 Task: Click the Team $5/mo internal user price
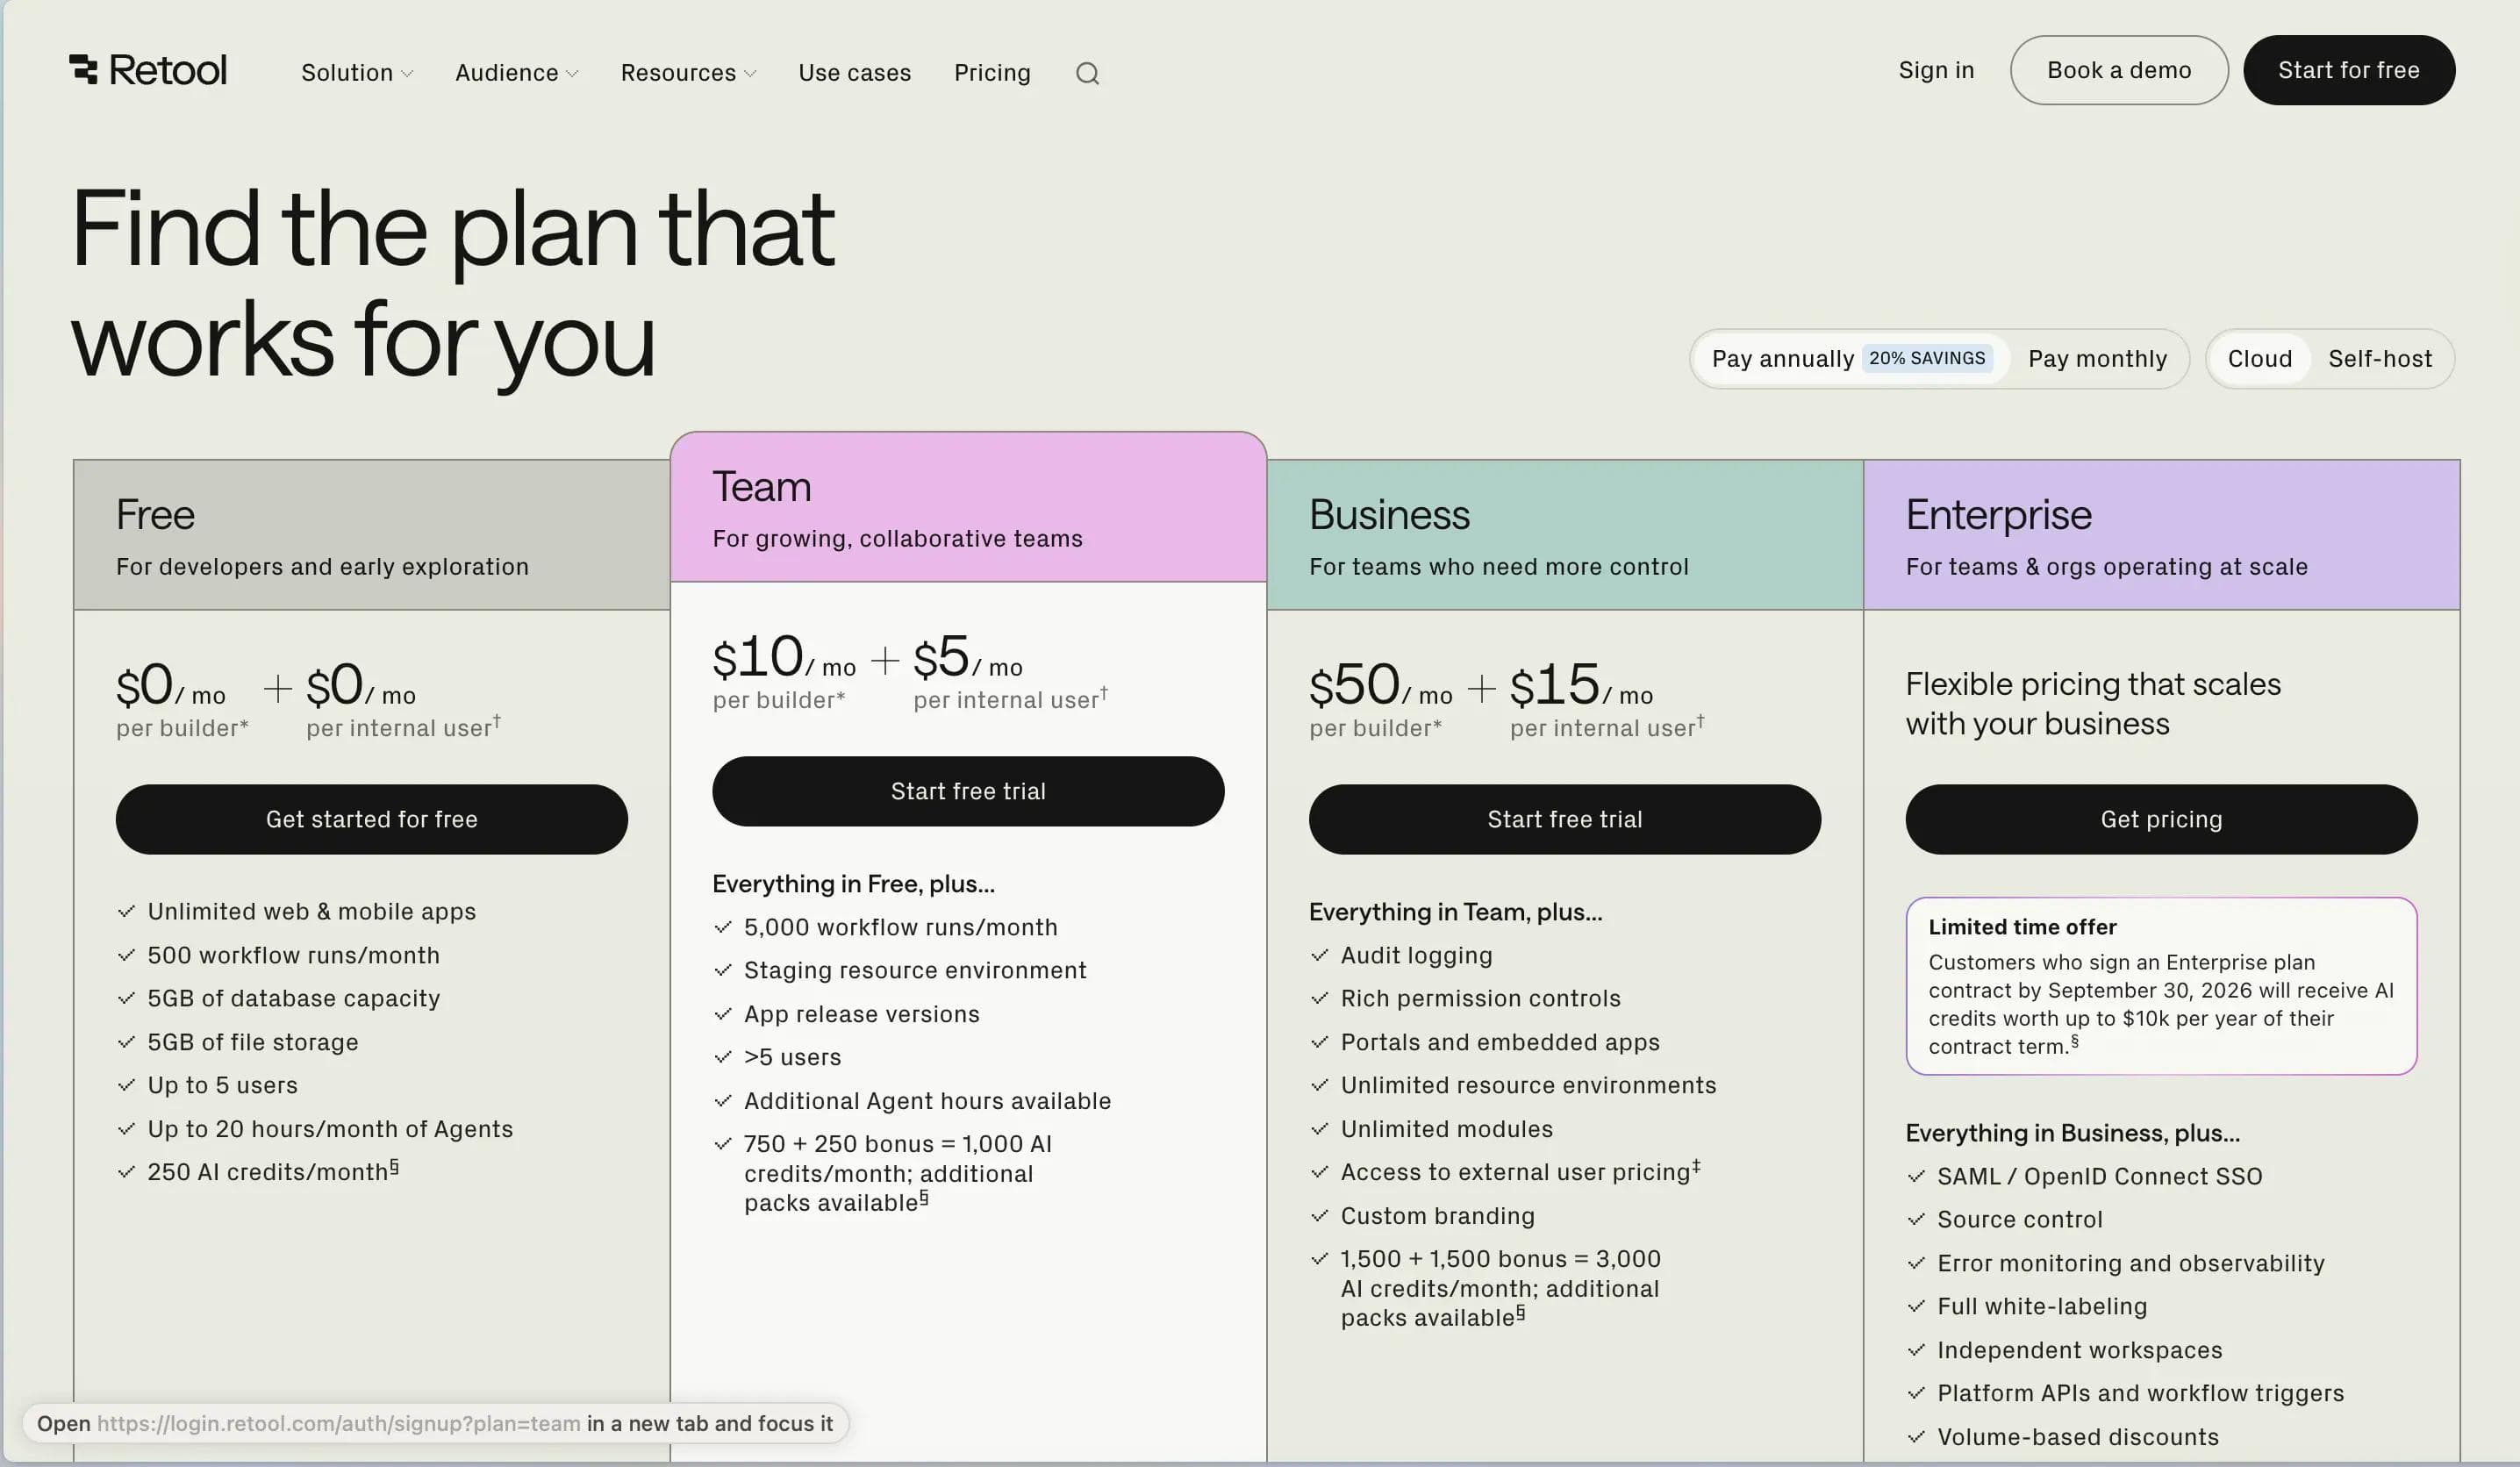[x=967, y=658]
